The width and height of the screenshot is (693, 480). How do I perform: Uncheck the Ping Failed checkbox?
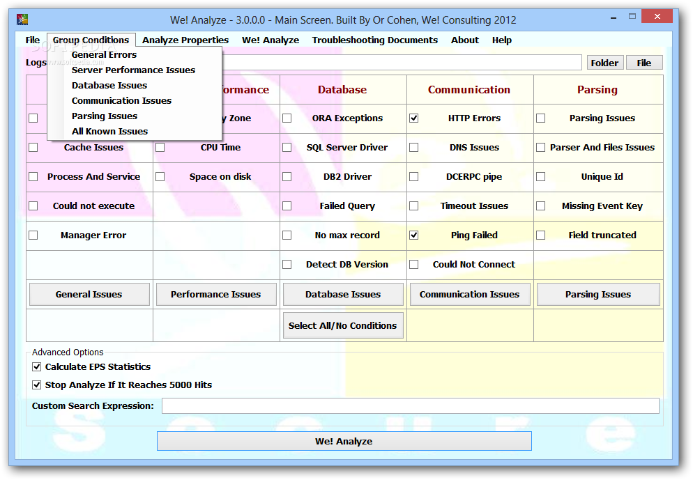click(x=413, y=235)
